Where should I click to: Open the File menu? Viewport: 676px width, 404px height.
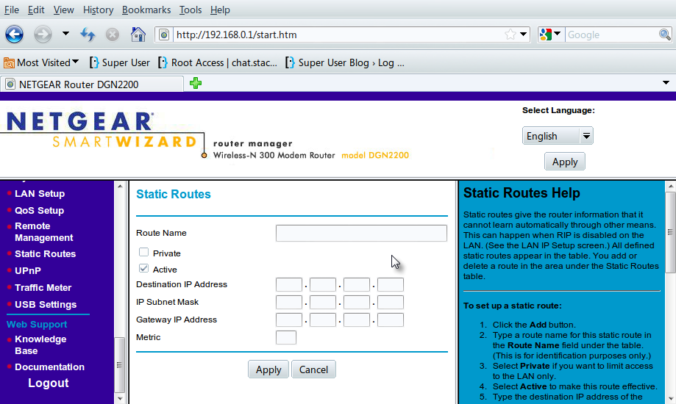click(11, 10)
